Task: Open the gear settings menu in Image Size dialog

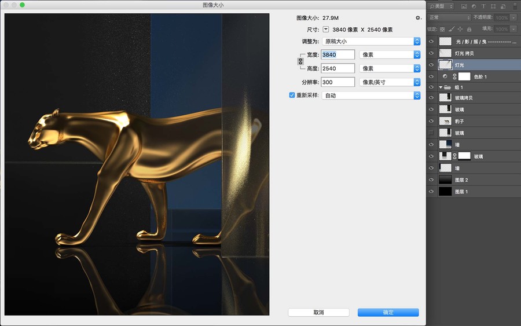Action: (418, 18)
